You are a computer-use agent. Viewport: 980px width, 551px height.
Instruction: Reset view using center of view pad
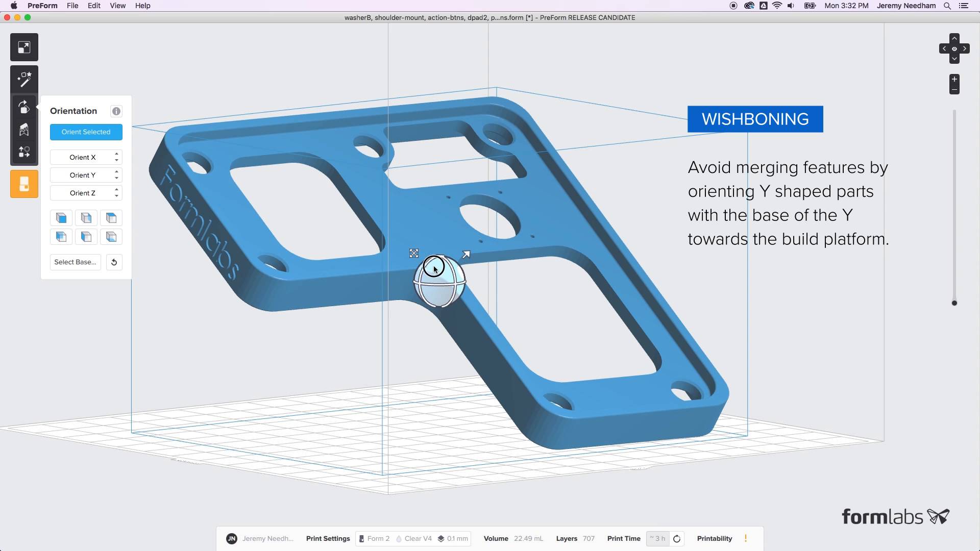(x=954, y=49)
